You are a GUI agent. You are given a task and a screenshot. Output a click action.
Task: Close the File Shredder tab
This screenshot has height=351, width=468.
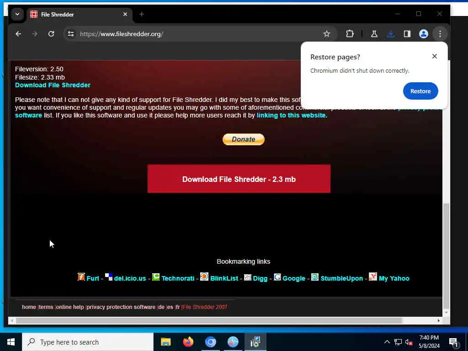[x=125, y=14]
